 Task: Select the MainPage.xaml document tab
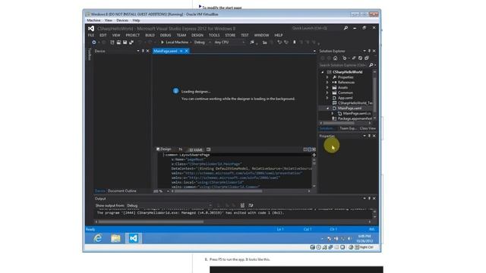[x=166, y=51]
